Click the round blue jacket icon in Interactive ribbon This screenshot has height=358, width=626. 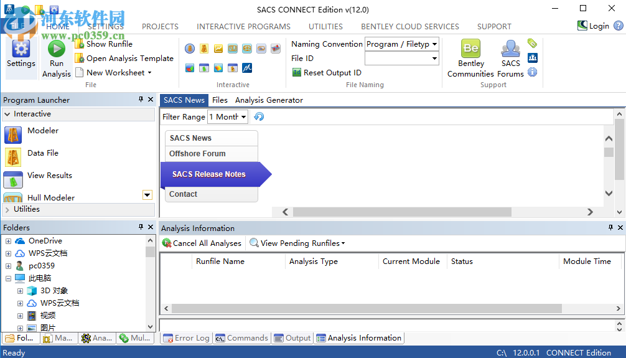point(190,49)
